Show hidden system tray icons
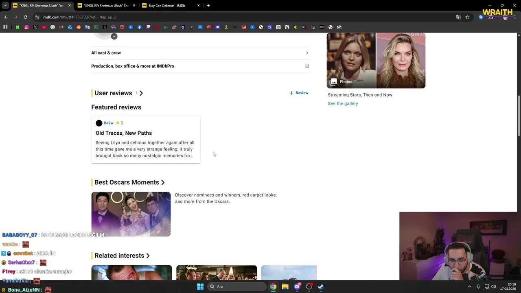The width and height of the screenshot is (521, 293). click(x=469, y=286)
